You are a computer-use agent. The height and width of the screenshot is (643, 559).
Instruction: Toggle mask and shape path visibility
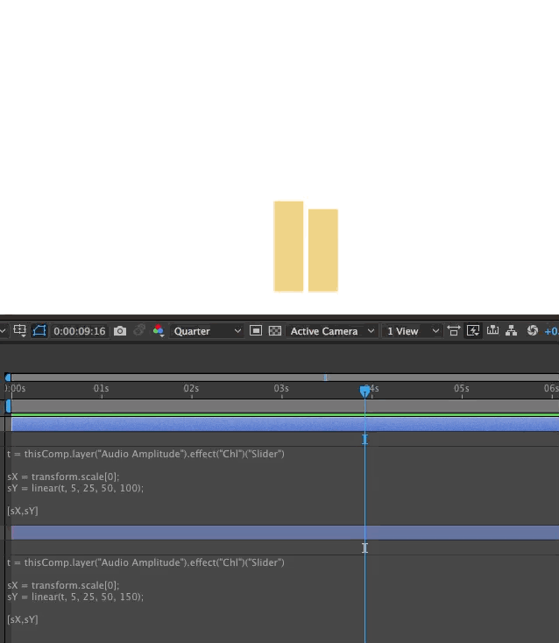point(39,330)
